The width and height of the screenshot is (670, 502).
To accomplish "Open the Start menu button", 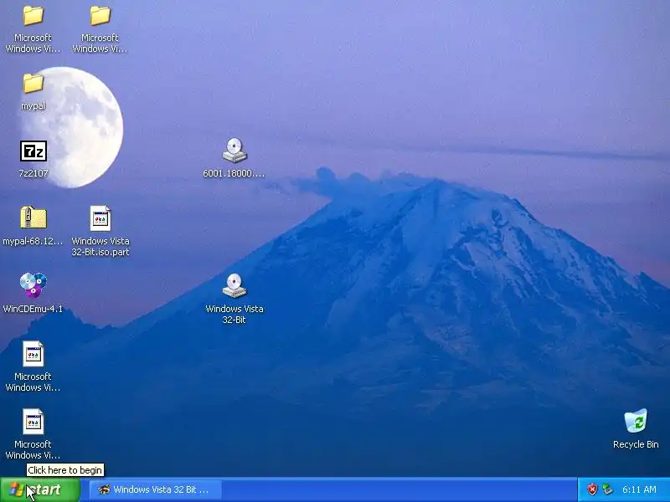I will 40,489.
